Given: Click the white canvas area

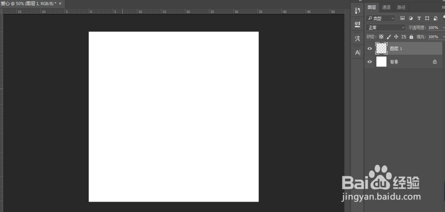Looking at the screenshot, I should click(174, 117).
